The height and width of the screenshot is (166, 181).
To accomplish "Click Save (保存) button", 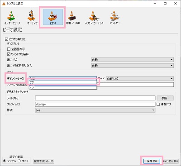I will coord(152,161).
